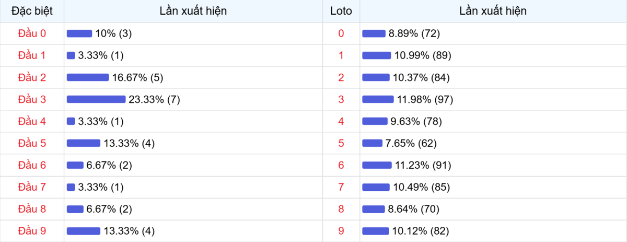627x242 pixels.
Task: Click Loto number 9 label
Action: (x=341, y=231)
